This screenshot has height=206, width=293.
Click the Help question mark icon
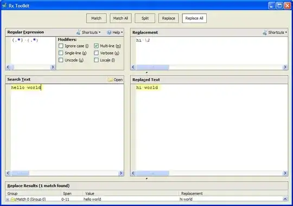(109, 33)
